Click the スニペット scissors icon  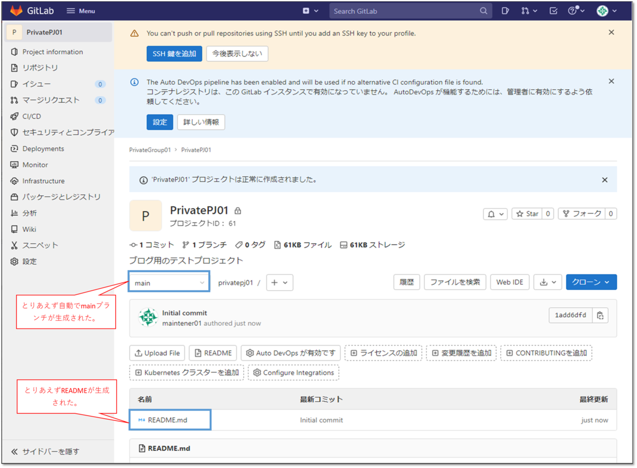pyautogui.click(x=14, y=245)
